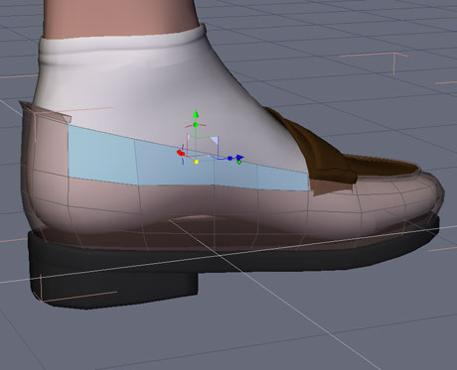Click the small green dot beneath the blue arrow
Screen dimensions: 457x370
tap(239, 162)
